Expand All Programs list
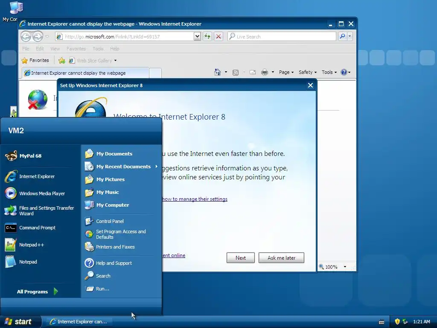 click(37, 291)
